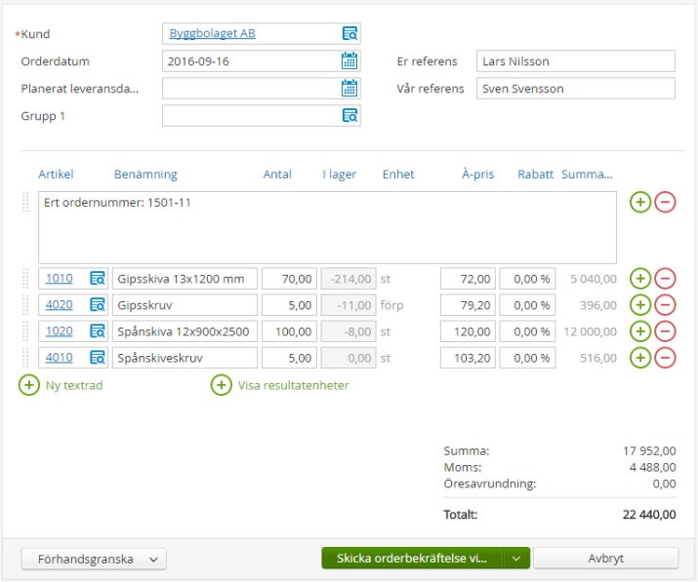
Task: Delete the Ert ordernummer text row
Action: (665, 203)
